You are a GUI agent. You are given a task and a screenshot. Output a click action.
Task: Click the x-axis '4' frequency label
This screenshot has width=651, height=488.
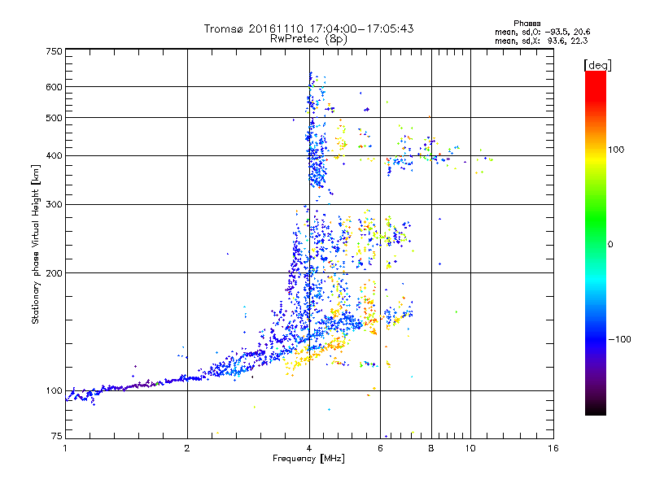coord(309,448)
